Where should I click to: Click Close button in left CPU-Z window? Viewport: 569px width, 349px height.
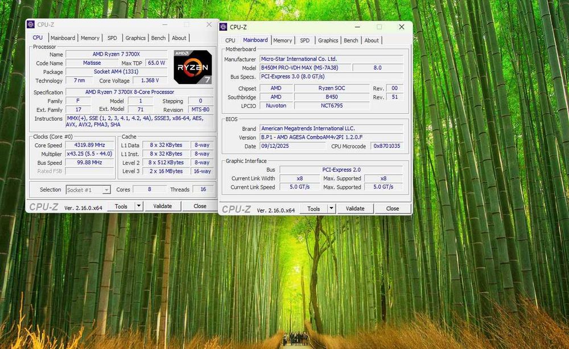tap(200, 206)
